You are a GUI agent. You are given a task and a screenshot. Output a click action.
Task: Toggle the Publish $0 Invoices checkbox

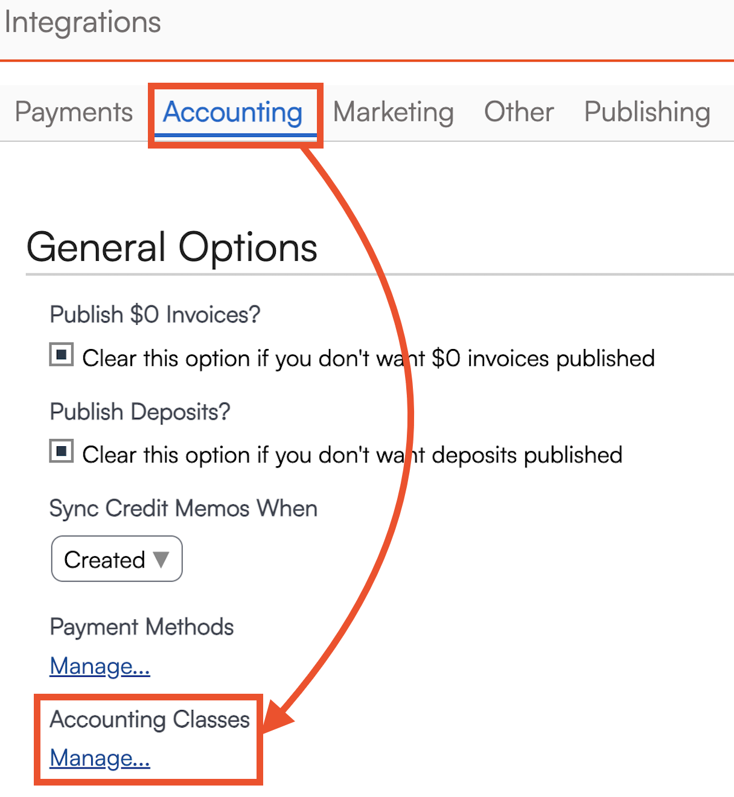pos(62,355)
